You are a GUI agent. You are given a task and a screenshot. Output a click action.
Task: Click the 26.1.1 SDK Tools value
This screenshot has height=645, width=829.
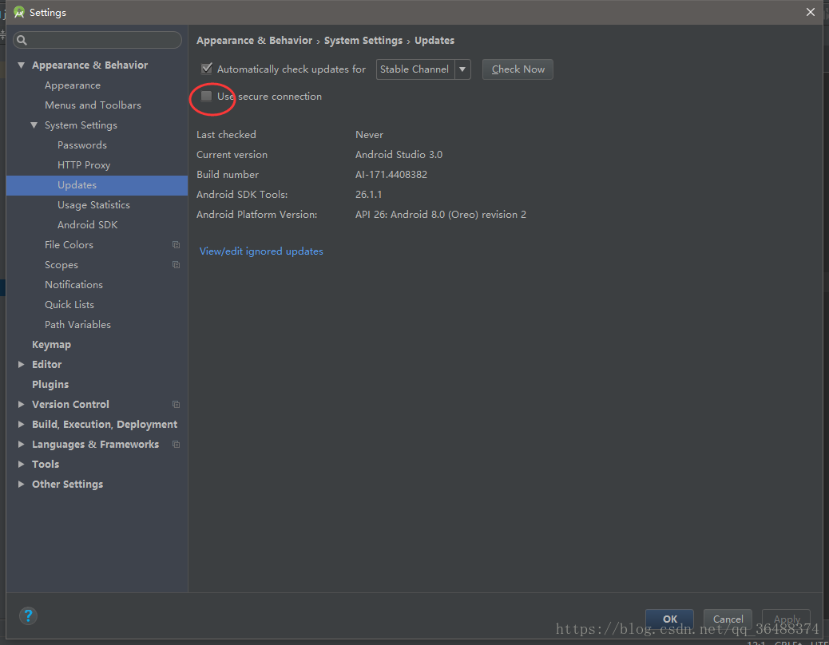click(368, 195)
